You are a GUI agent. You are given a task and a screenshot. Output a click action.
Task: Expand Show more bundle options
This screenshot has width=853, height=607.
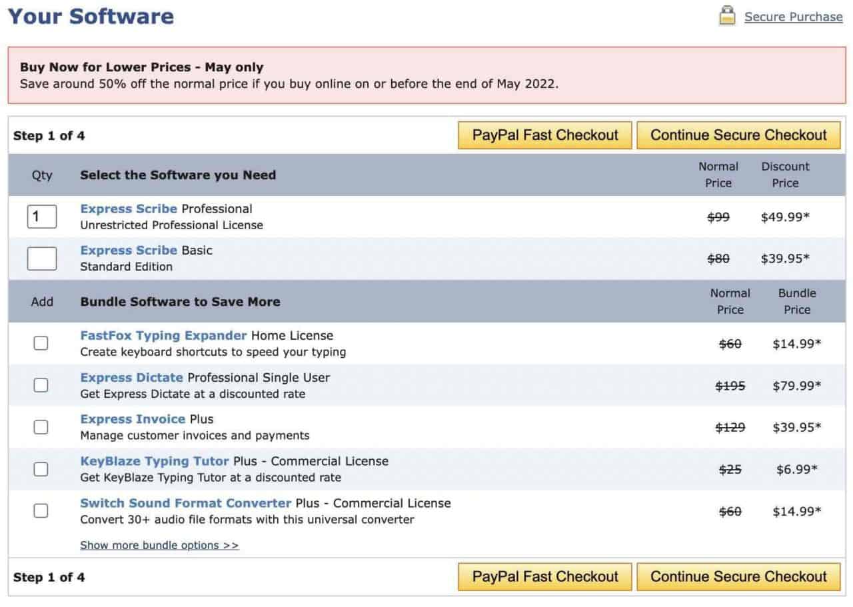159,545
